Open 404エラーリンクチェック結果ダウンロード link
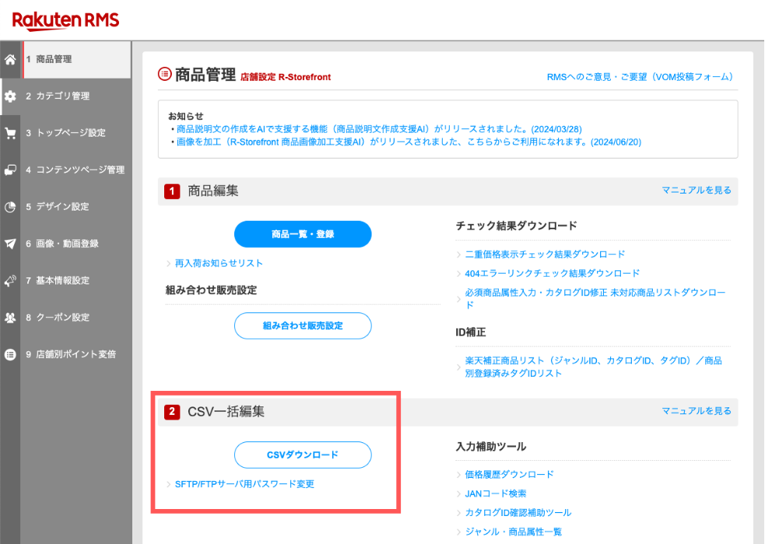This screenshot has height=544, width=765. click(x=552, y=274)
